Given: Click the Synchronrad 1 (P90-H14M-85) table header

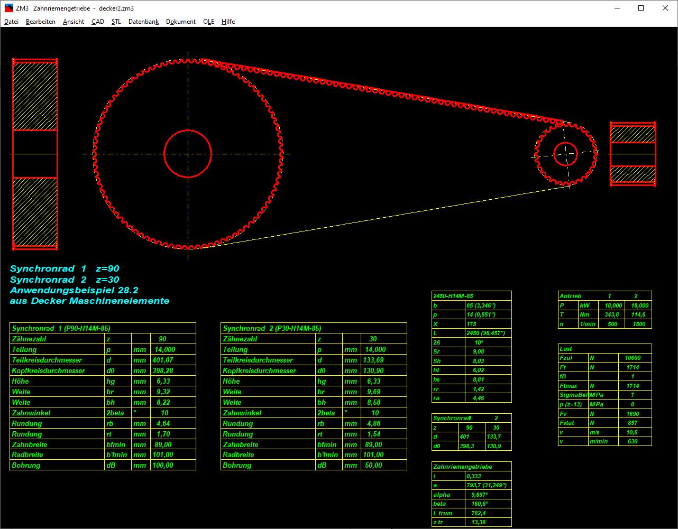Looking at the screenshot, I should click(103, 328).
